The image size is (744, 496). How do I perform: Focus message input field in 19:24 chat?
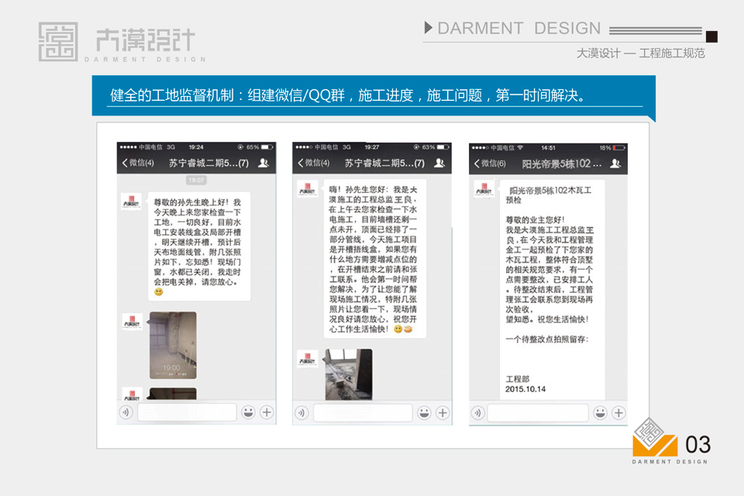pyautogui.click(x=187, y=412)
